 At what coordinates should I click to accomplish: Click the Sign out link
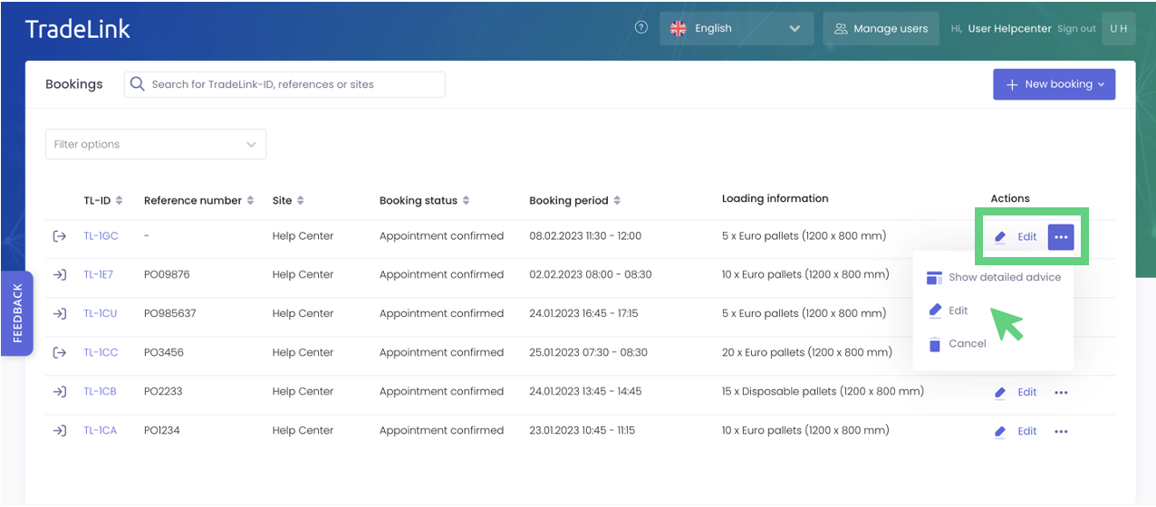(1076, 29)
